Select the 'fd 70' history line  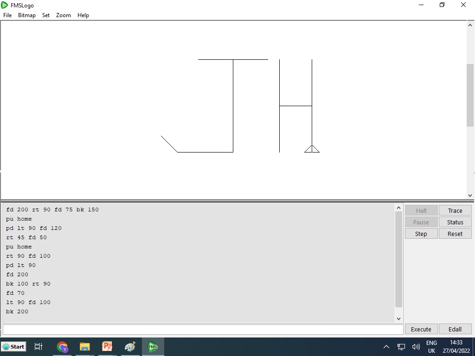click(15, 293)
